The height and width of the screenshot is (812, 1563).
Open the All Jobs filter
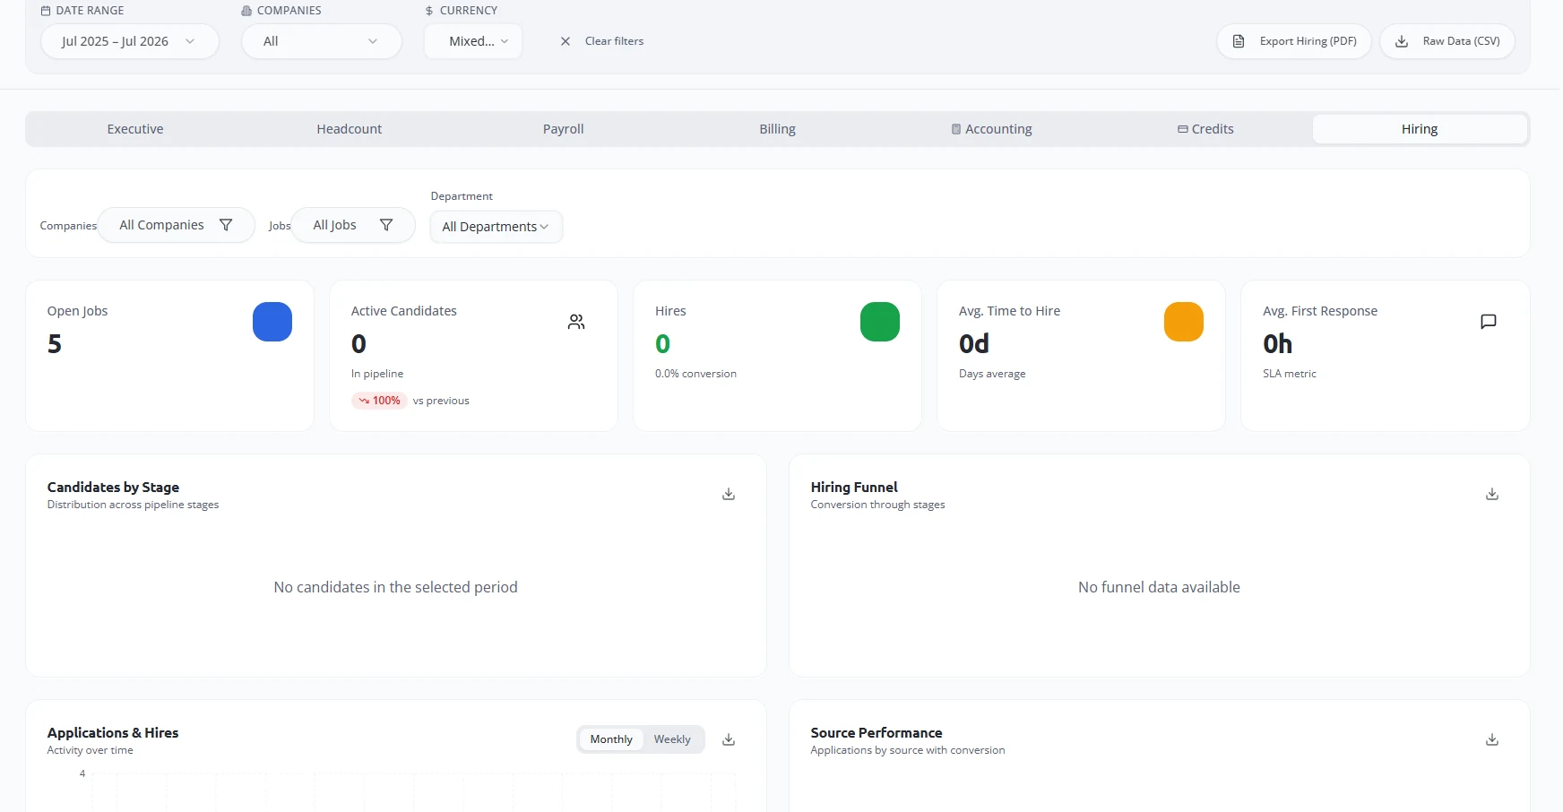353,225
